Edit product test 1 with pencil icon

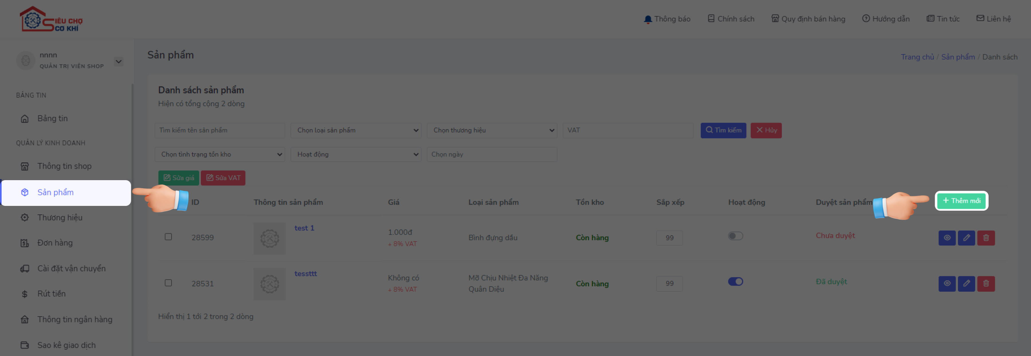point(966,238)
